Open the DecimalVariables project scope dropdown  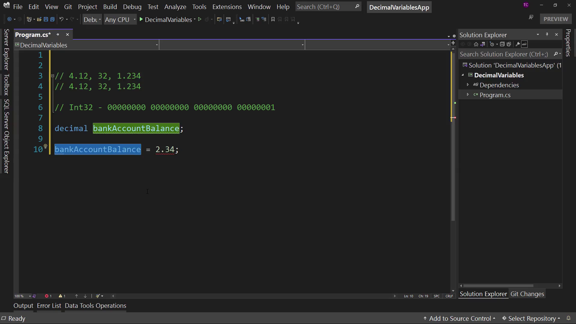86,45
